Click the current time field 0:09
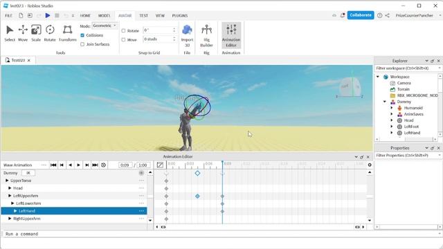 125,165
